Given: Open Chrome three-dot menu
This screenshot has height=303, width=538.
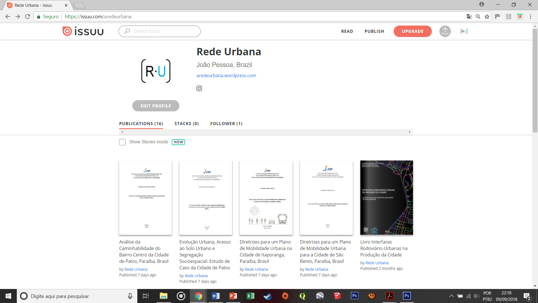Looking at the screenshot, I should pos(530,17).
